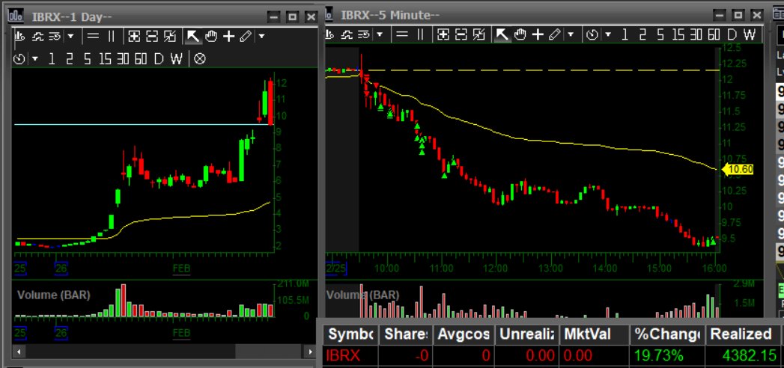Set the 5 Minute chart to 2-minute interval

click(x=642, y=34)
